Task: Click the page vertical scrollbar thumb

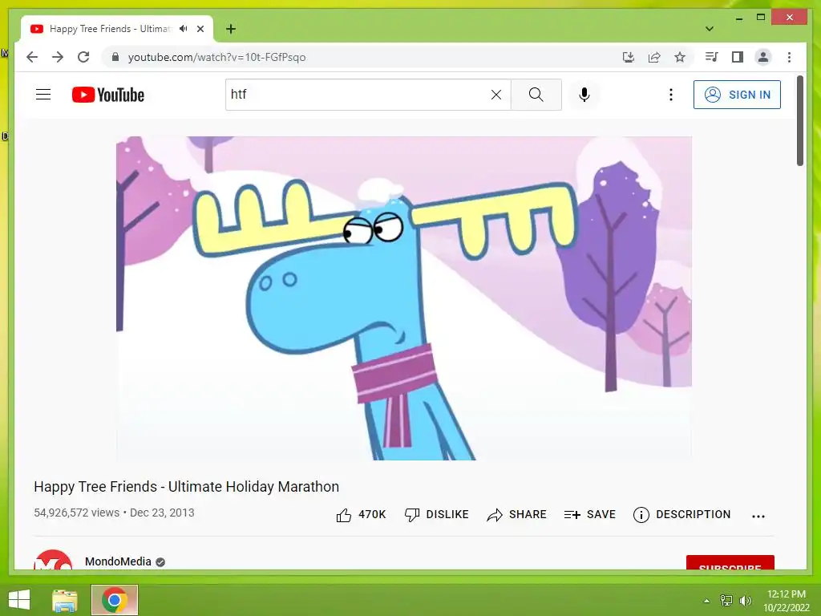Action: point(799,121)
